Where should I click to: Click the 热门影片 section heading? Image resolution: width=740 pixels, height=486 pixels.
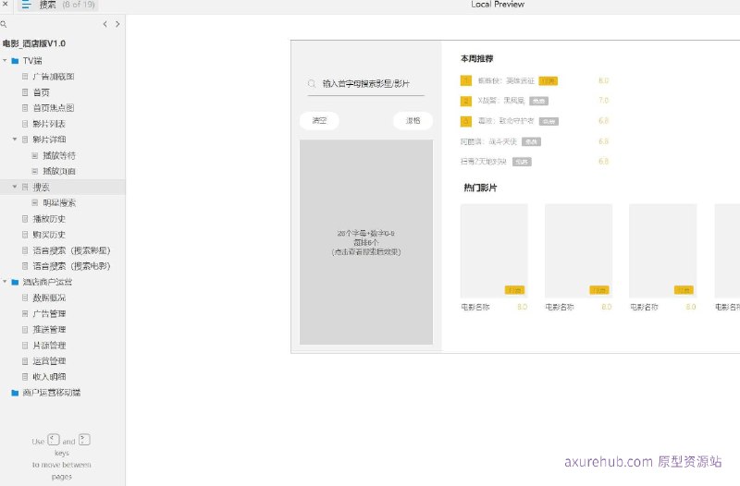480,188
